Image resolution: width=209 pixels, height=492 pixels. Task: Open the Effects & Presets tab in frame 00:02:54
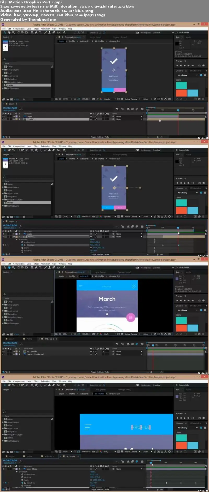196,188
